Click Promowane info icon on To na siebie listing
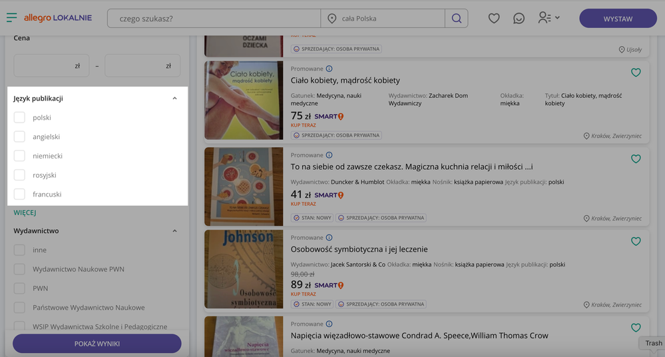Image resolution: width=665 pixels, height=357 pixels. click(x=329, y=155)
